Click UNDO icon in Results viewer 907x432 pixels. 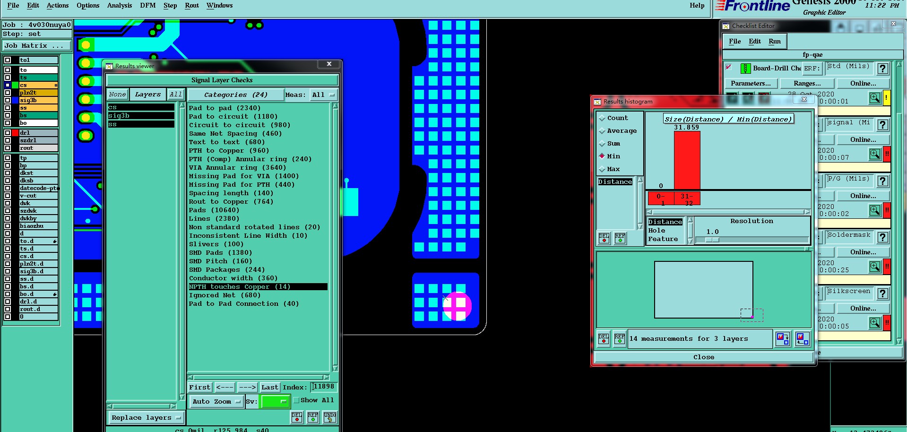tap(329, 417)
